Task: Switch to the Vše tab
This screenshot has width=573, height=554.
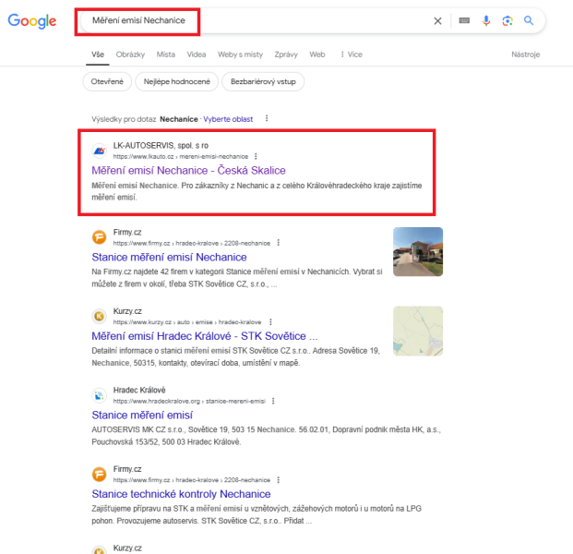Action: coord(98,54)
